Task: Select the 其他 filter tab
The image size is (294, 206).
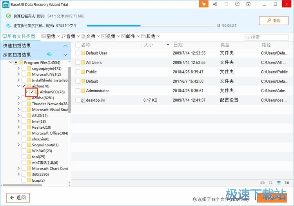Action: [x=148, y=36]
